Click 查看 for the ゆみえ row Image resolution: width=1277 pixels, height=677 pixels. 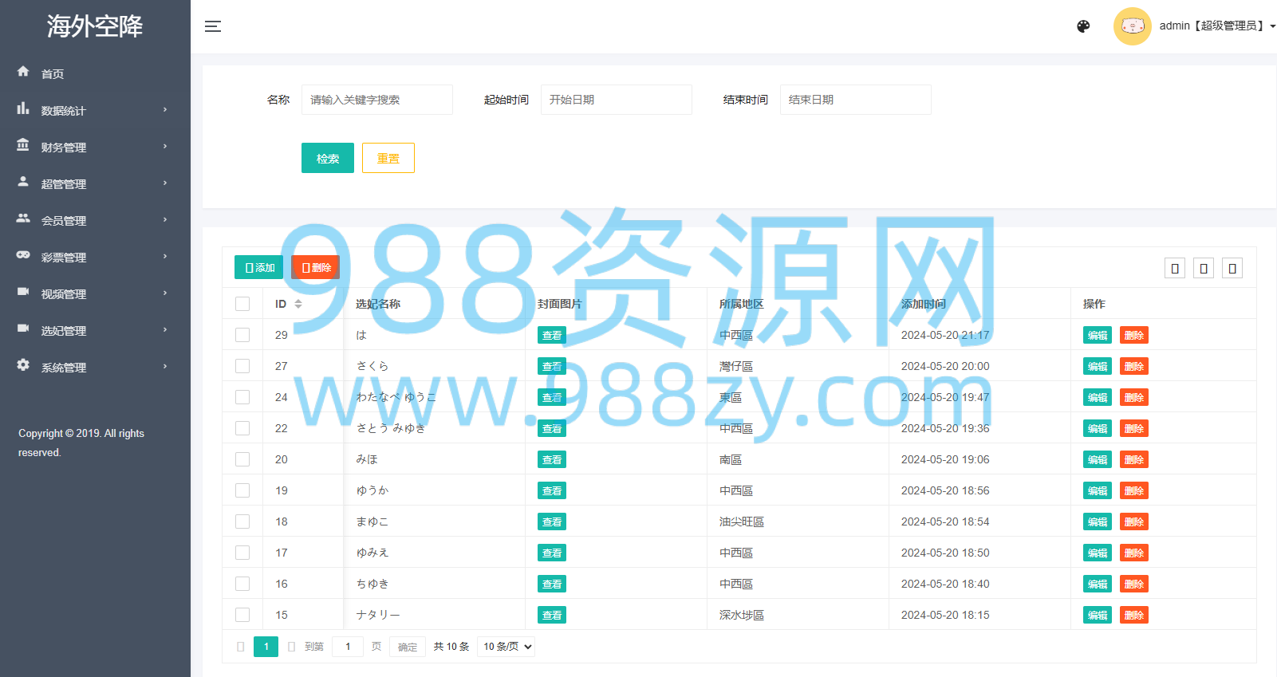552,553
